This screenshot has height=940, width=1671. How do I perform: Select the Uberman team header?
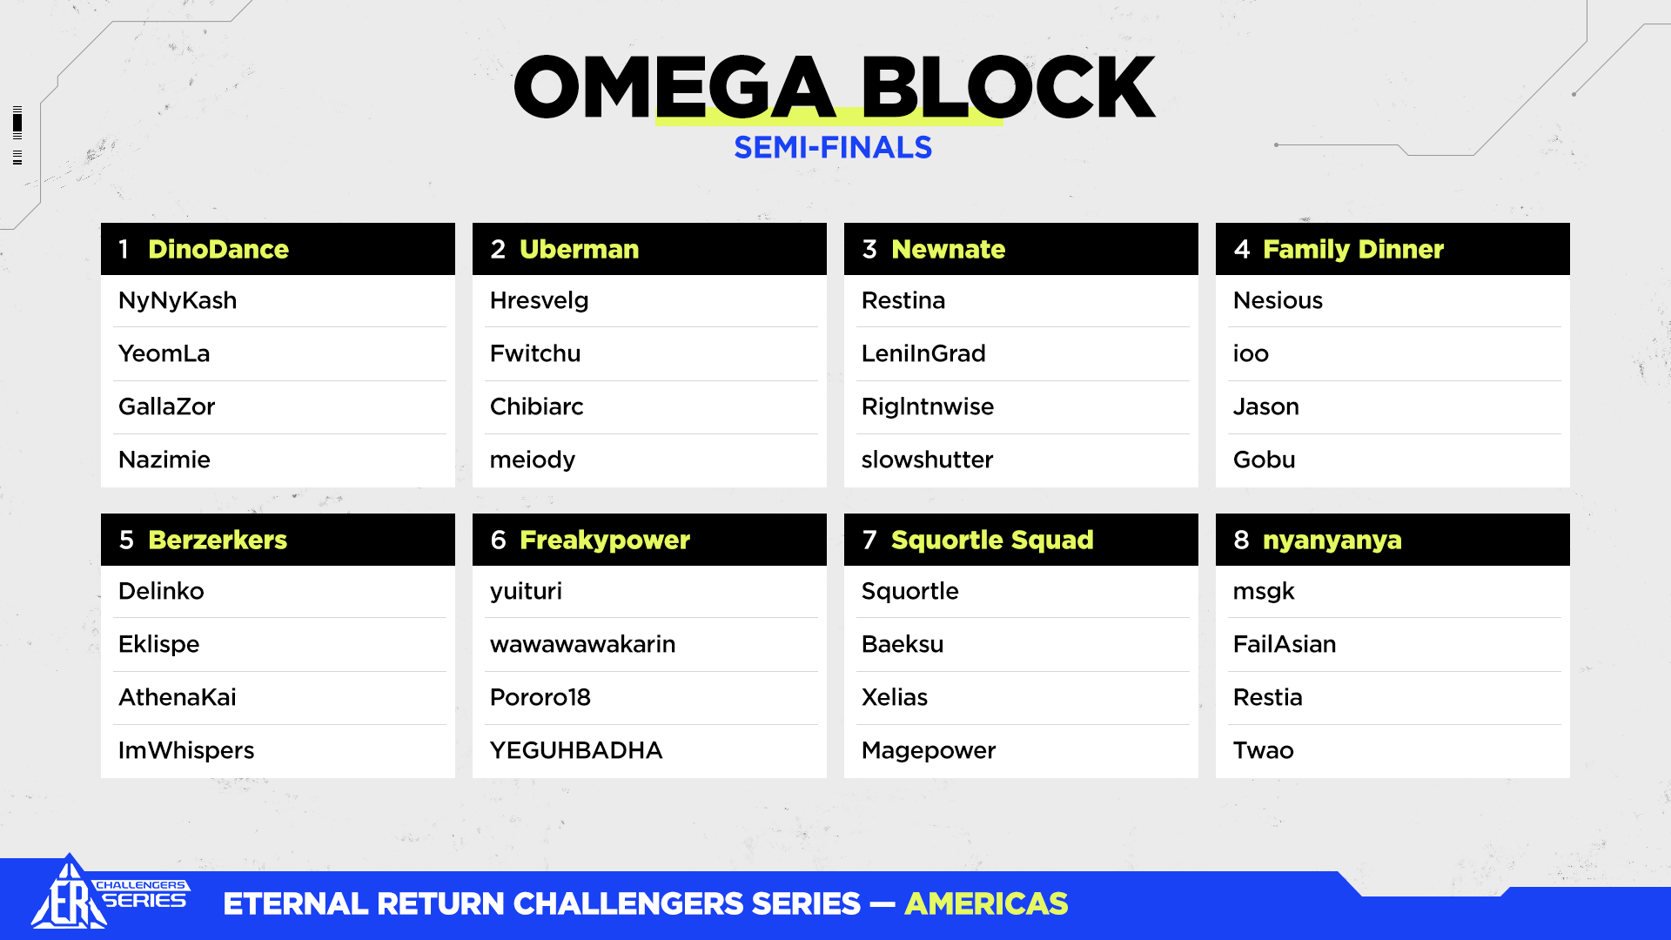(649, 249)
